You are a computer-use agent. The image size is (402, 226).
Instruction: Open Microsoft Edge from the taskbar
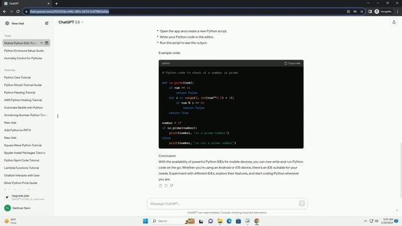coord(229,221)
